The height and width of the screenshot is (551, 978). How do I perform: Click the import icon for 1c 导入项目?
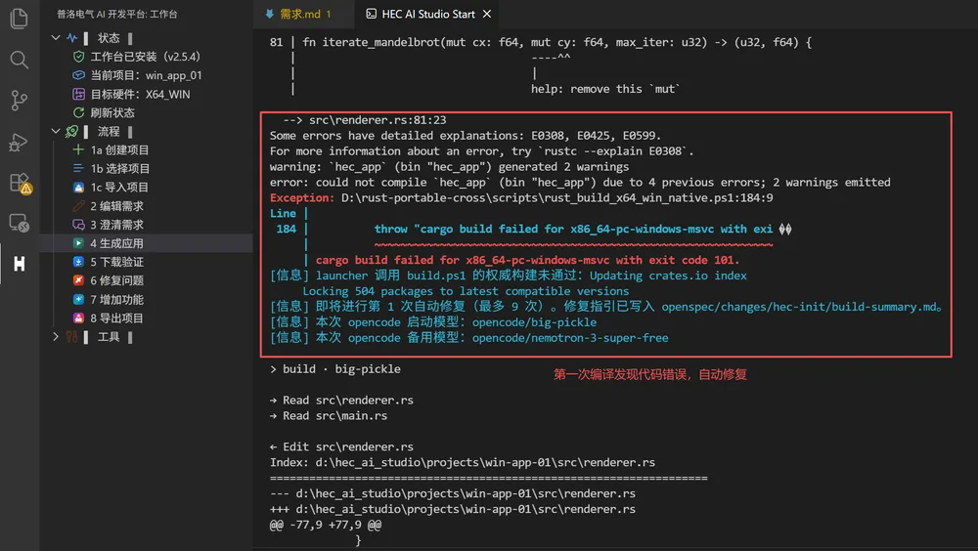(x=78, y=187)
